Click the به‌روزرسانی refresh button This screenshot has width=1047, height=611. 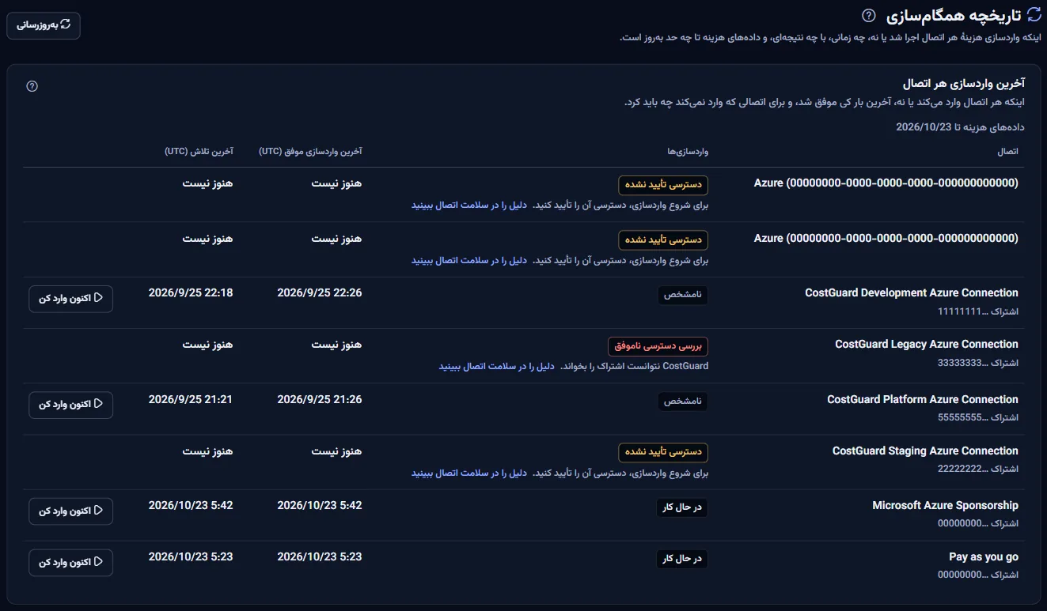coord(44,25)
